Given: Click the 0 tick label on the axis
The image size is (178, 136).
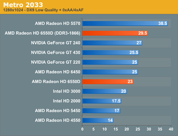Looking at the screenshot, I should tap(82, 129).
